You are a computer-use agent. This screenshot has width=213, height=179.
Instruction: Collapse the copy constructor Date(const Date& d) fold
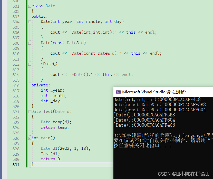tap(30, 43)
